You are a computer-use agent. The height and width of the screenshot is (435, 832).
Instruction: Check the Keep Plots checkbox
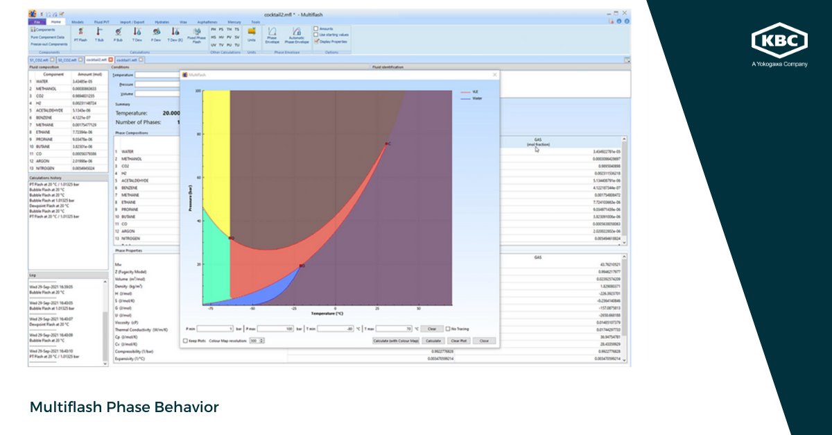[x=185, y=341]
